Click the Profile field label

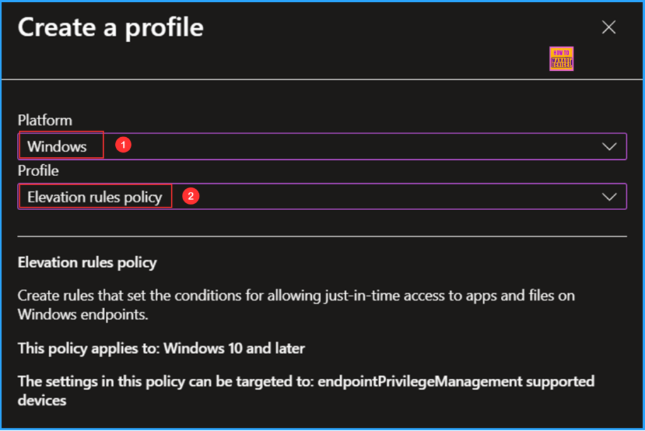point(37,171)
